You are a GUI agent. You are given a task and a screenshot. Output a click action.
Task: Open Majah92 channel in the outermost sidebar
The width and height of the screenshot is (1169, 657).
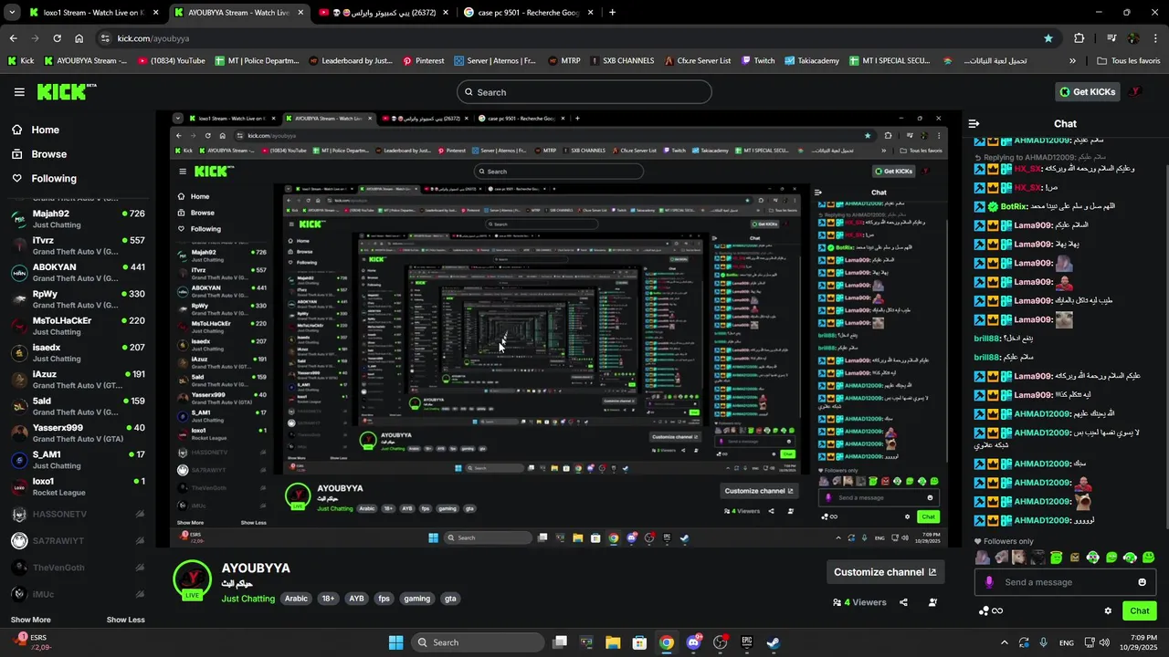pos(78,219)
